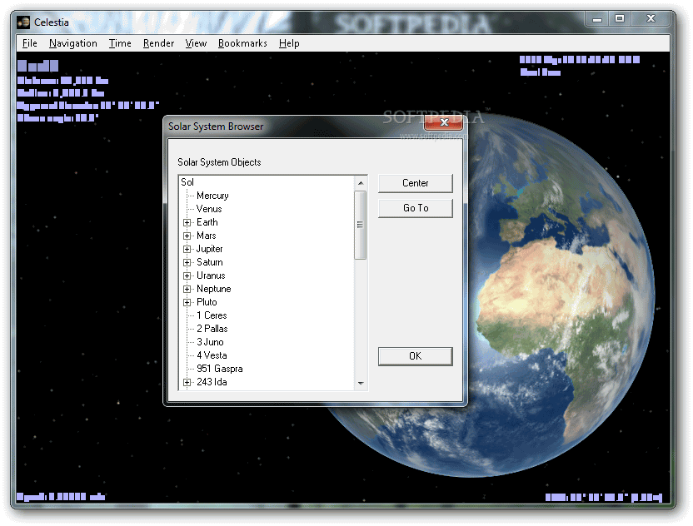
Task: Expand the Neptune tree node
Action: (x=187, y=289)
